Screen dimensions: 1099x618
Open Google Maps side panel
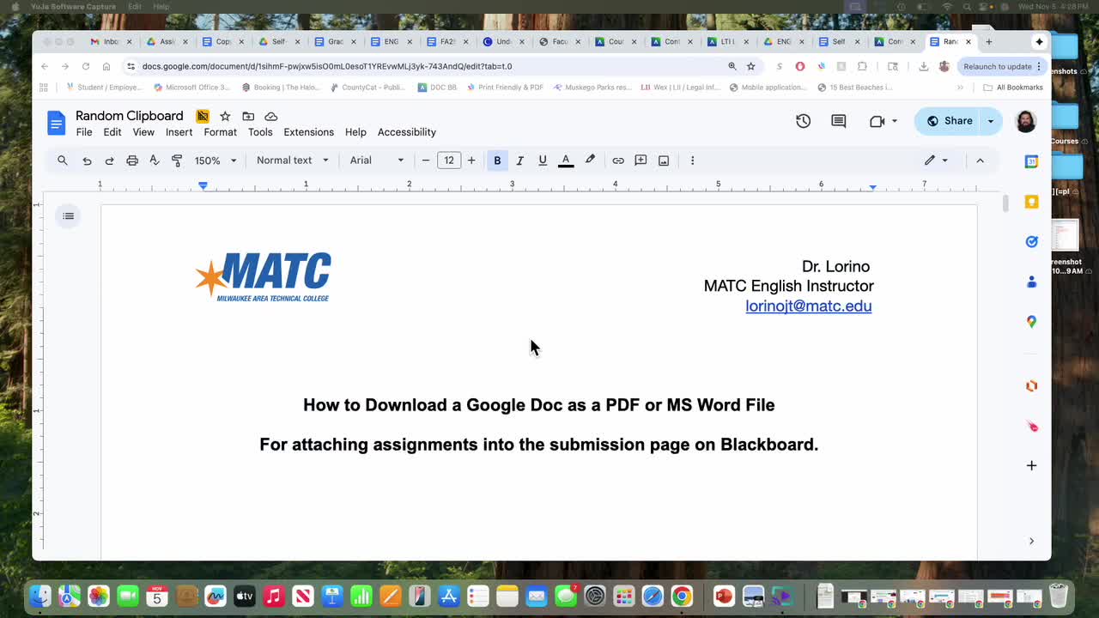click(x=1032, y=322)
